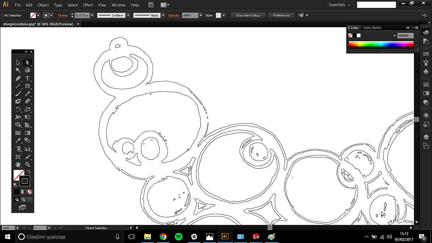The width and height of the screenshot is (432, 243).
Task: Click the orange Opacity label link
Action: (x=174, y=15)
